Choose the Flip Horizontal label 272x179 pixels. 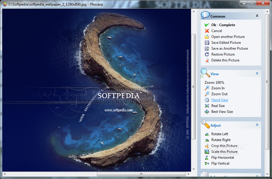[223, 158]
